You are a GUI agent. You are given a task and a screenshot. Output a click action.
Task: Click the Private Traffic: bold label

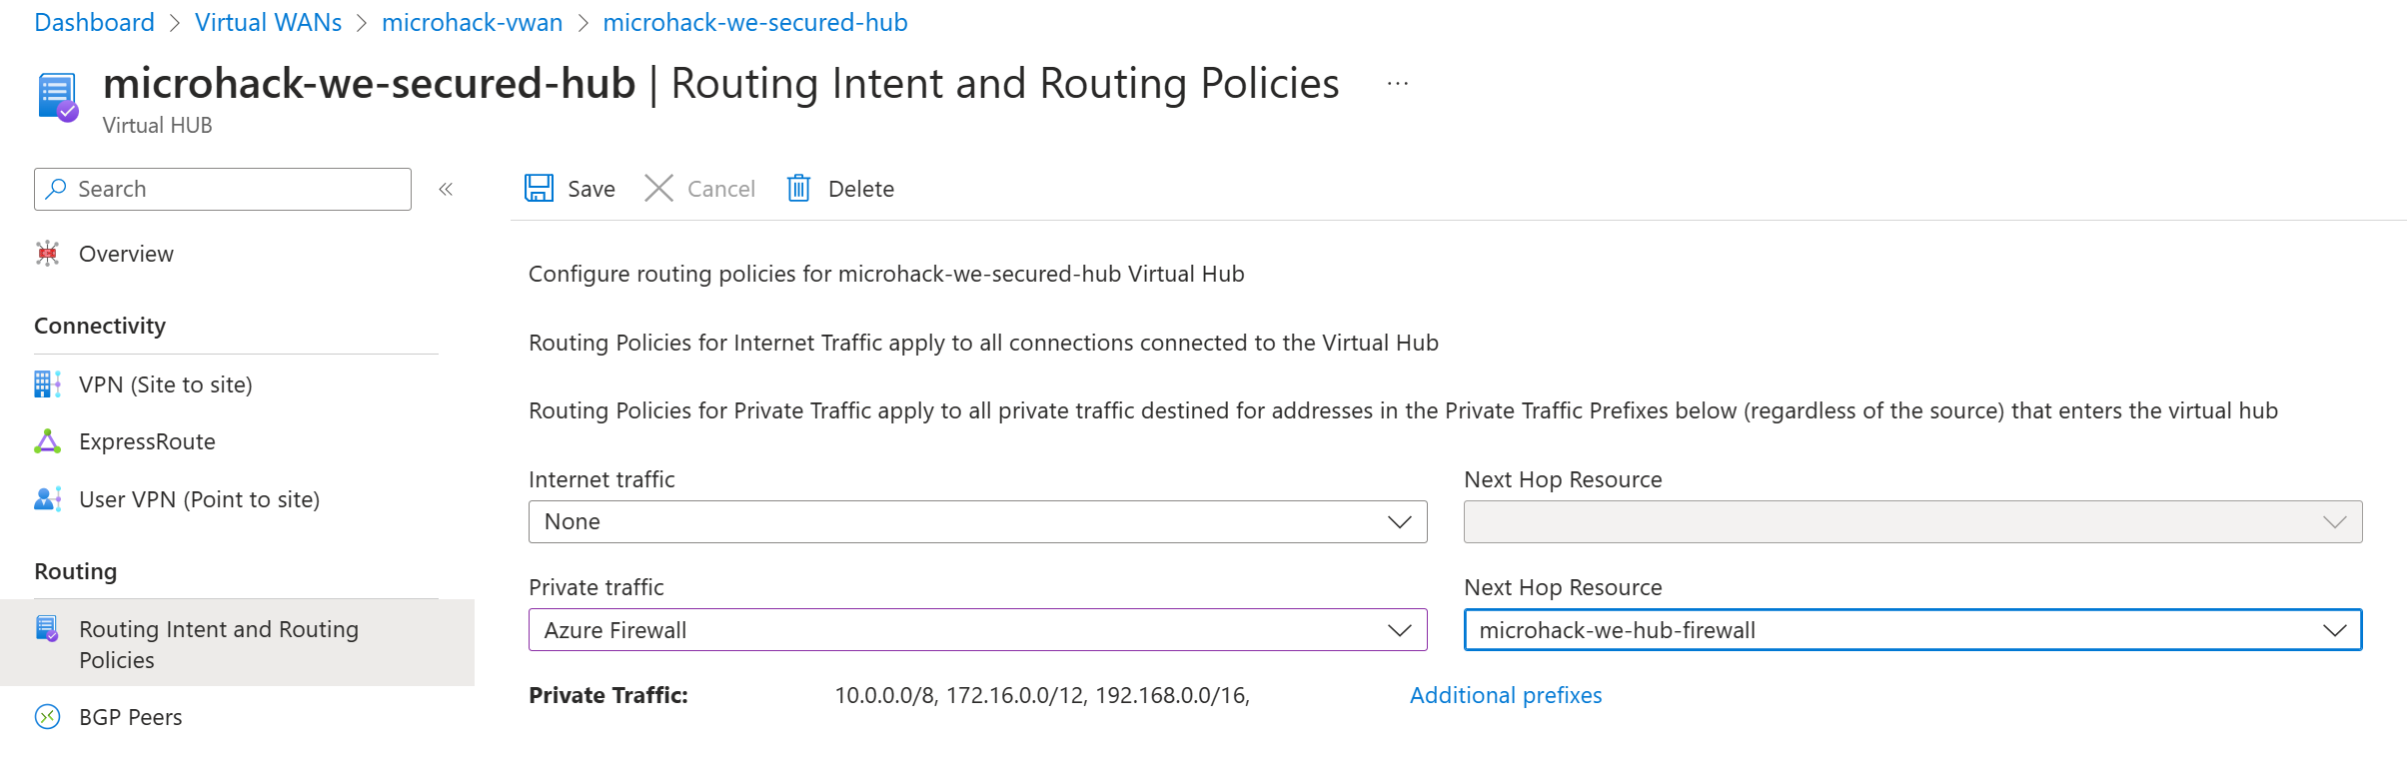pos(608,695)
